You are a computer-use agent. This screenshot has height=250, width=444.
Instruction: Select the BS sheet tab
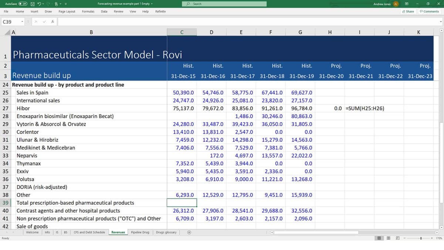[65, 232]
